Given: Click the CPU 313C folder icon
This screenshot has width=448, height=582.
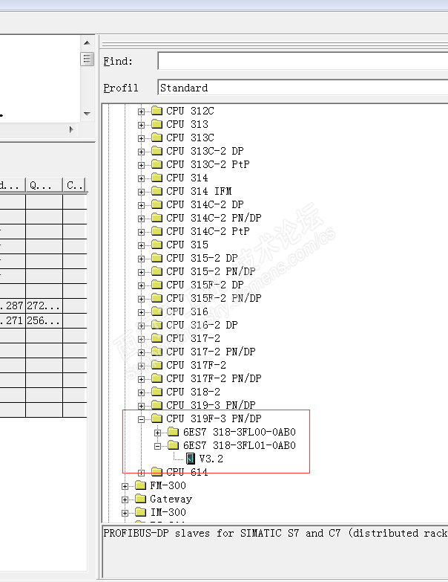Looking at the screenshot, I should pyautogui.click(x=157, y=138).
